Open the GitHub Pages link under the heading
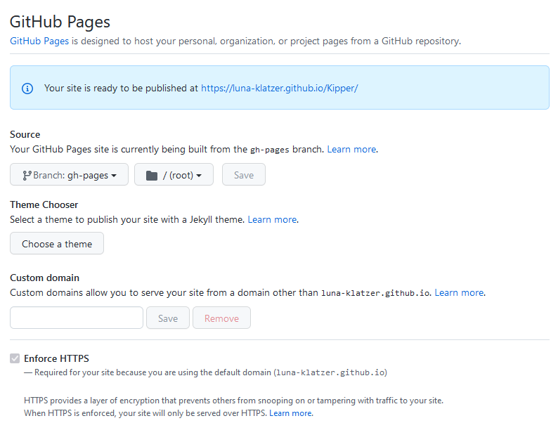Screen dimensions: 558x442 point(39,41)
